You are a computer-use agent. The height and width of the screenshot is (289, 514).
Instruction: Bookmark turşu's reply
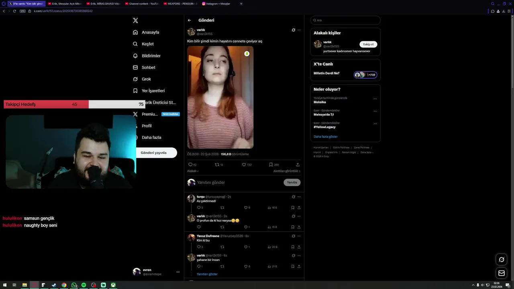pos(293,208)
